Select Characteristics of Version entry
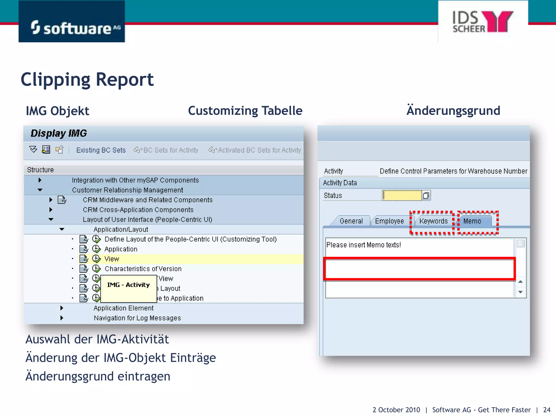This screenshot has width=556, height=417. [x=143, y=268]
